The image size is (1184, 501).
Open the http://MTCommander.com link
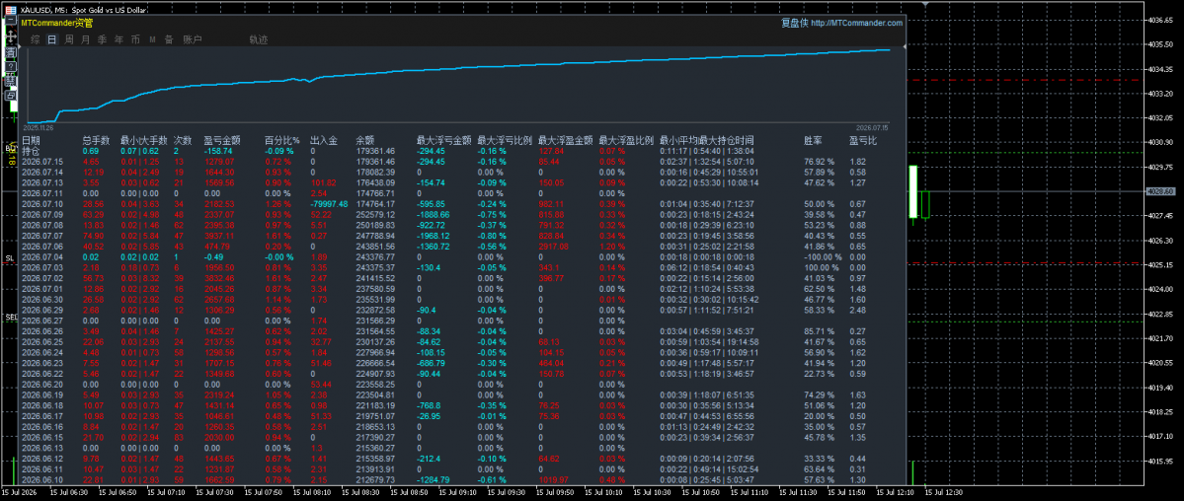857,24
